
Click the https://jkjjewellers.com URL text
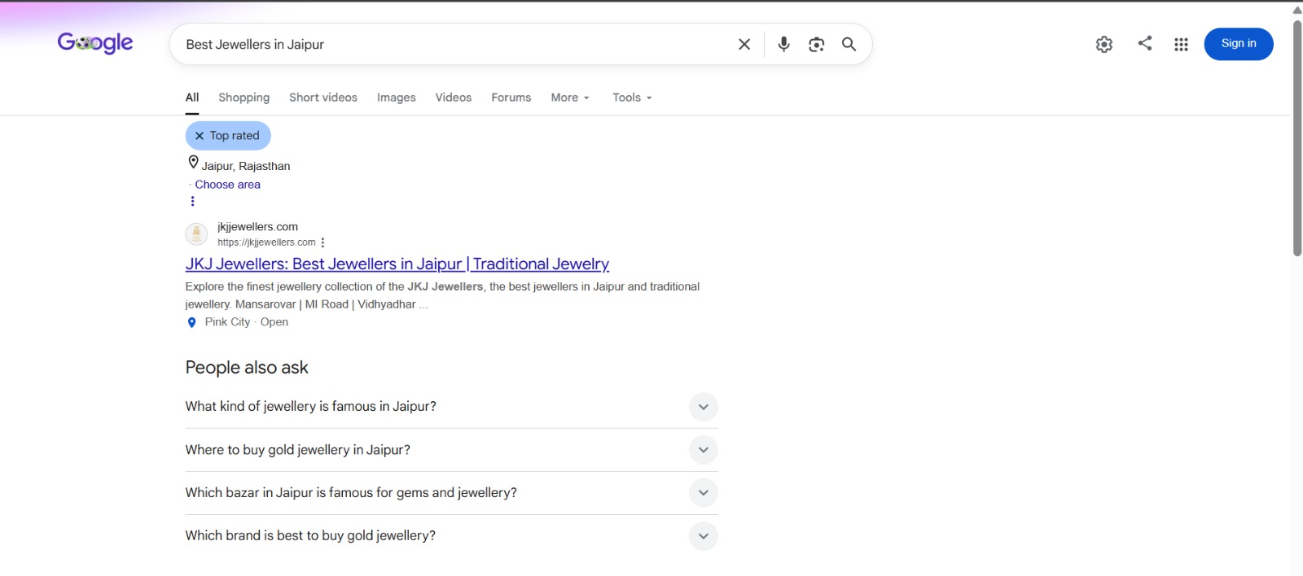pyautogui.click(x=266, y=242)
